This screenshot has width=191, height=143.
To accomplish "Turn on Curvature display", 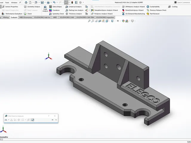I will coord(54,10).
